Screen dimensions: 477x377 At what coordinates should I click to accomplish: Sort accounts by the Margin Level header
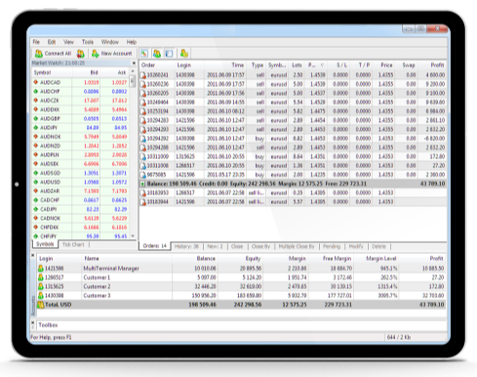tap(376, 259)
